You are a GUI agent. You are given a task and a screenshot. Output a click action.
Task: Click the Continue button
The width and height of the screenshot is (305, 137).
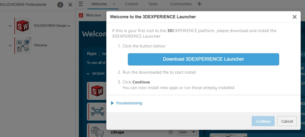[263, 121]
